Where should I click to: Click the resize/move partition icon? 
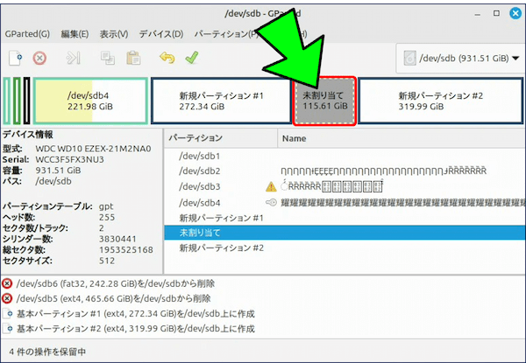click(x=74, y=59)
